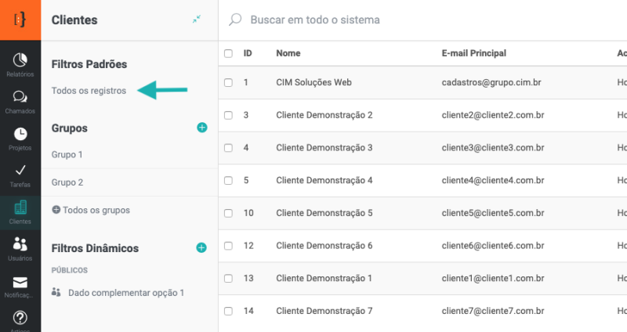Click the help question mark icon
Viewport: 627px width, 332px height.
pyautogui.click(x=20, y=317)
